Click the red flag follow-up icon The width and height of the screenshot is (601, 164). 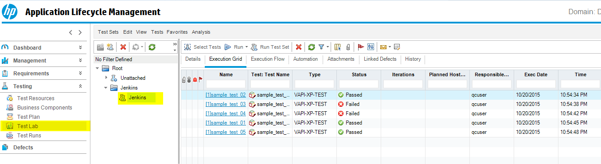[361, 47]
